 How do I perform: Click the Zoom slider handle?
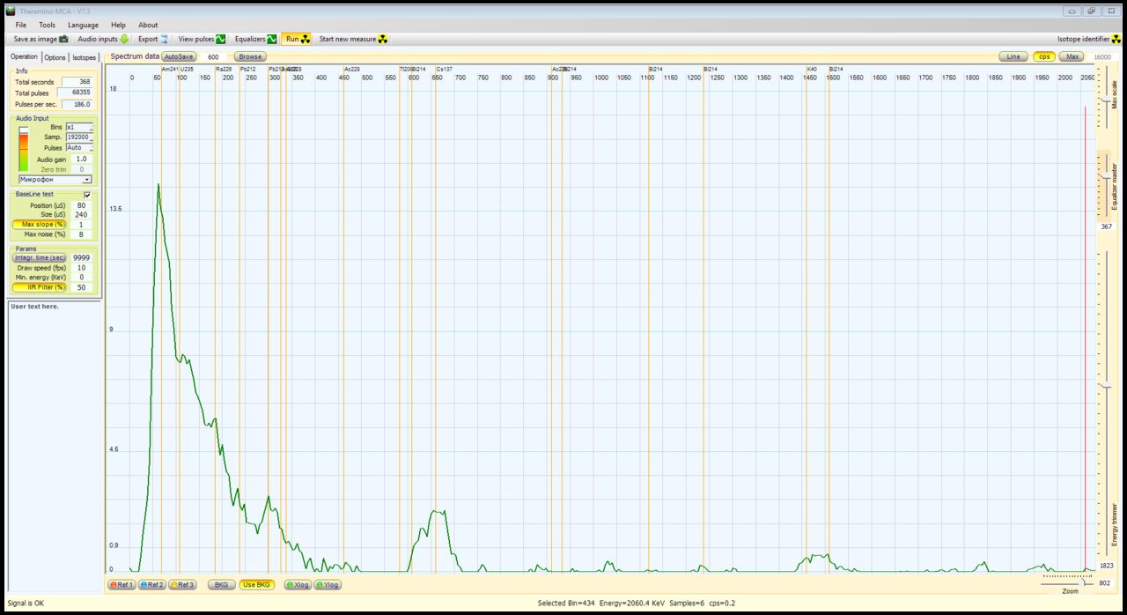(x=1084, y=582)
